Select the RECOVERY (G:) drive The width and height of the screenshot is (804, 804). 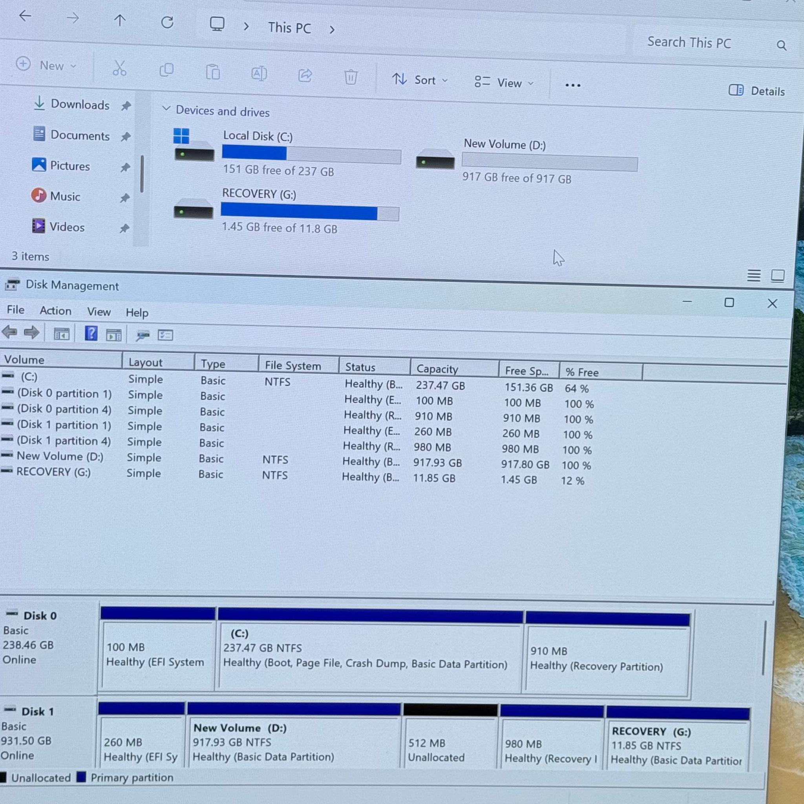point(286,210)
